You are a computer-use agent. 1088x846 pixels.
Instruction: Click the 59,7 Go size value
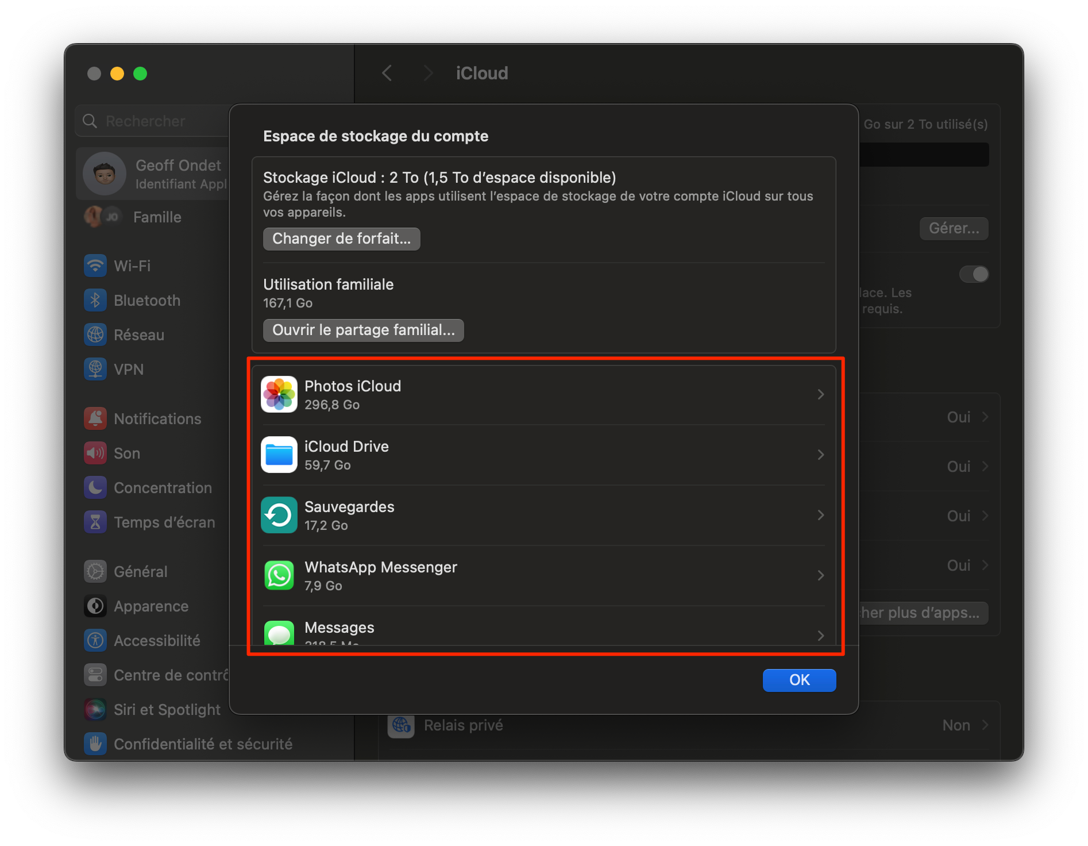point(327,466)
